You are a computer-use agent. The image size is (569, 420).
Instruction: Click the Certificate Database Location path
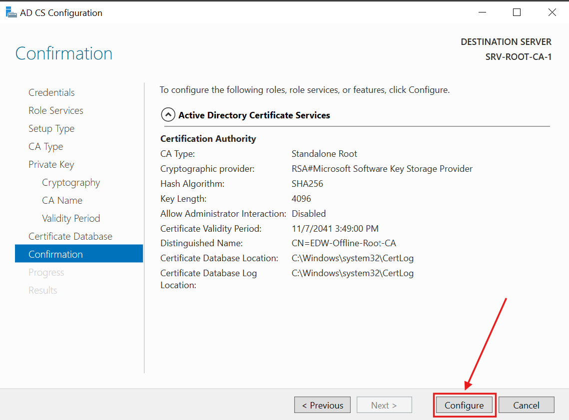352,258
